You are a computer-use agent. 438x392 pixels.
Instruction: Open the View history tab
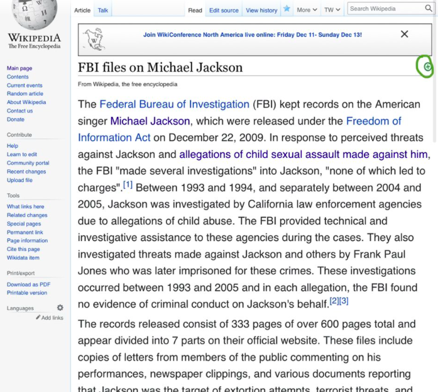point(261,10)
